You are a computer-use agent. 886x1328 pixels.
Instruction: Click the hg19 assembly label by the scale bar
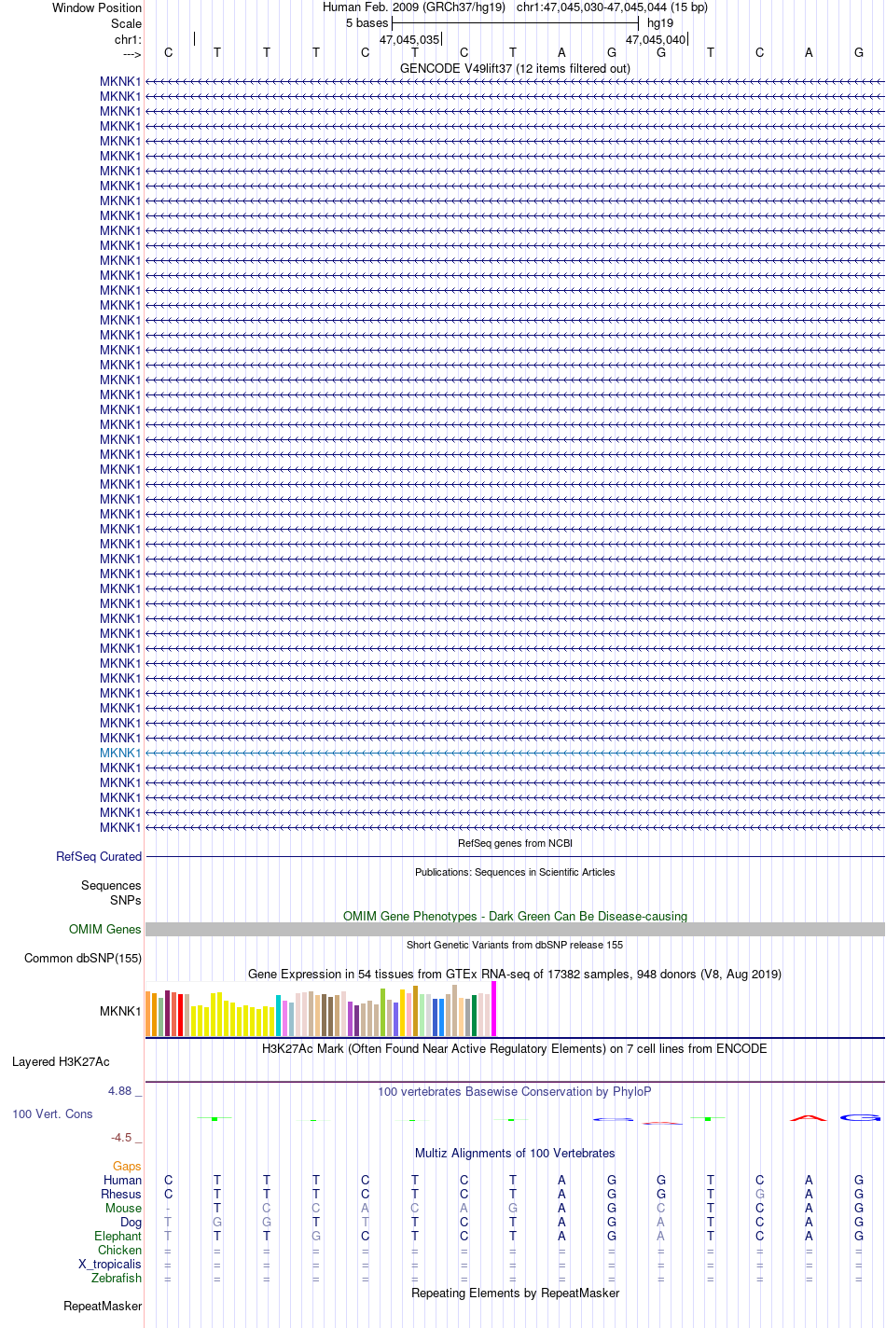[660, 22]
